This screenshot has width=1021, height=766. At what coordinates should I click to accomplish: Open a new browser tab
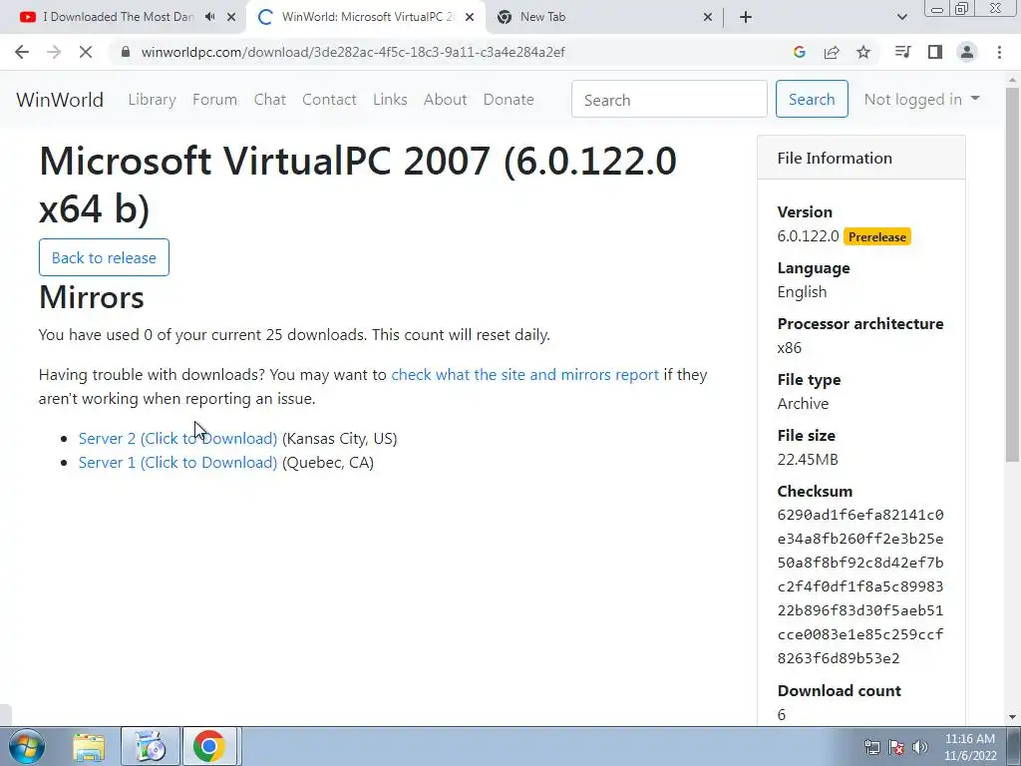tap(746, 17)
